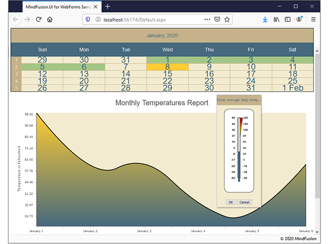This screenshot has height=244, width=329.
Task: Select week row number 5
Action: point(16,88)
